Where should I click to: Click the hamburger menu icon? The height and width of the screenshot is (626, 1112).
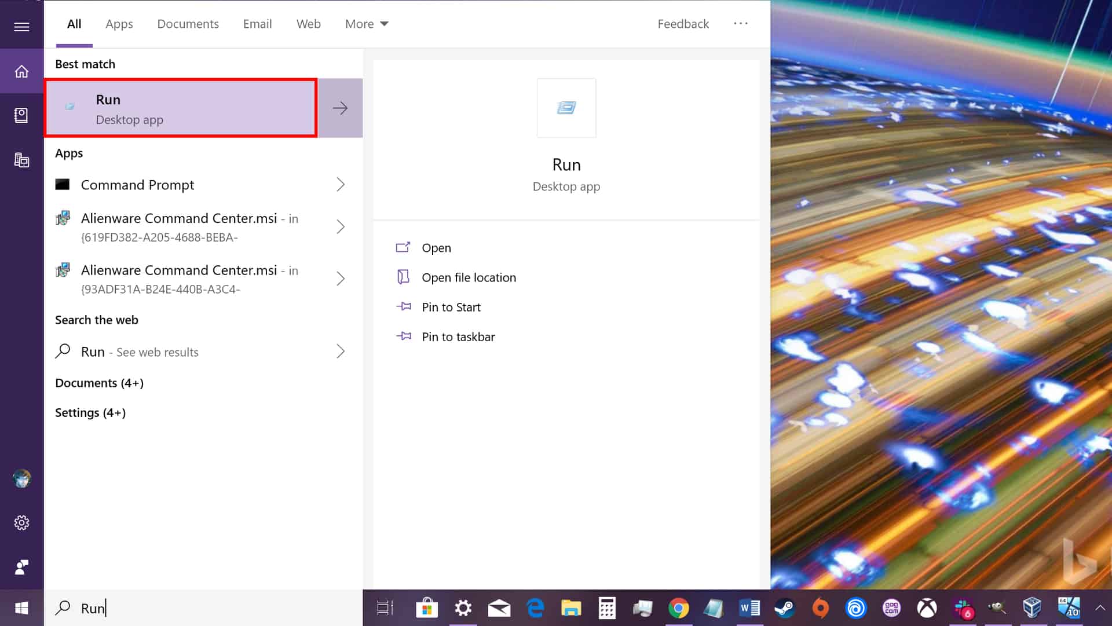coord(21,27)
